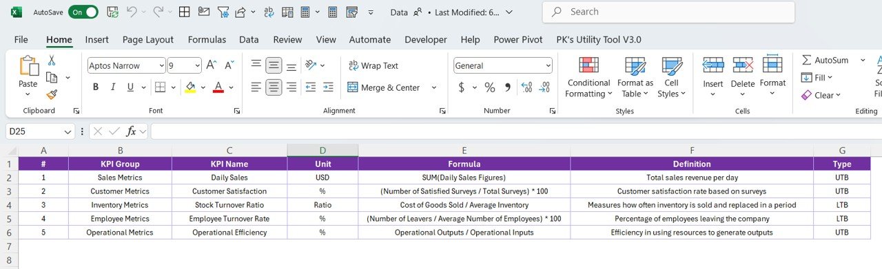Open the font name dropdown Aptos Narrow

(162, 66)
